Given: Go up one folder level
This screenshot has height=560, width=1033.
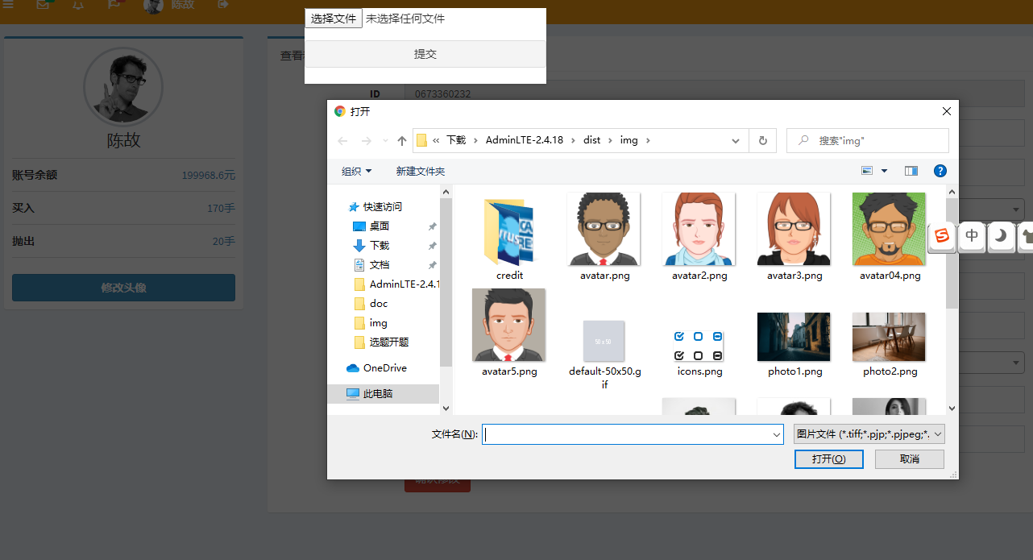Looking at the screenshot, I should click(x=402, y=141).
